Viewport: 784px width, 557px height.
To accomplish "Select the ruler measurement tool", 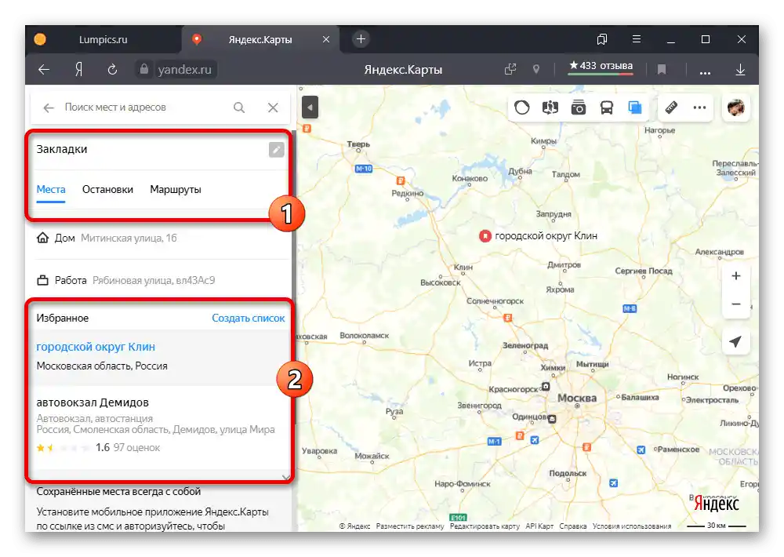I will pos(671,107).
